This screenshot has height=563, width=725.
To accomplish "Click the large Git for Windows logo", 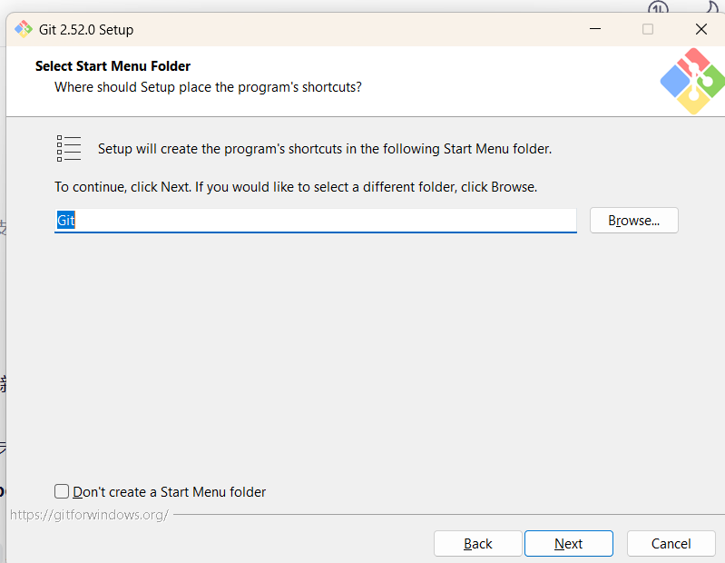I will tap(692, 81).
